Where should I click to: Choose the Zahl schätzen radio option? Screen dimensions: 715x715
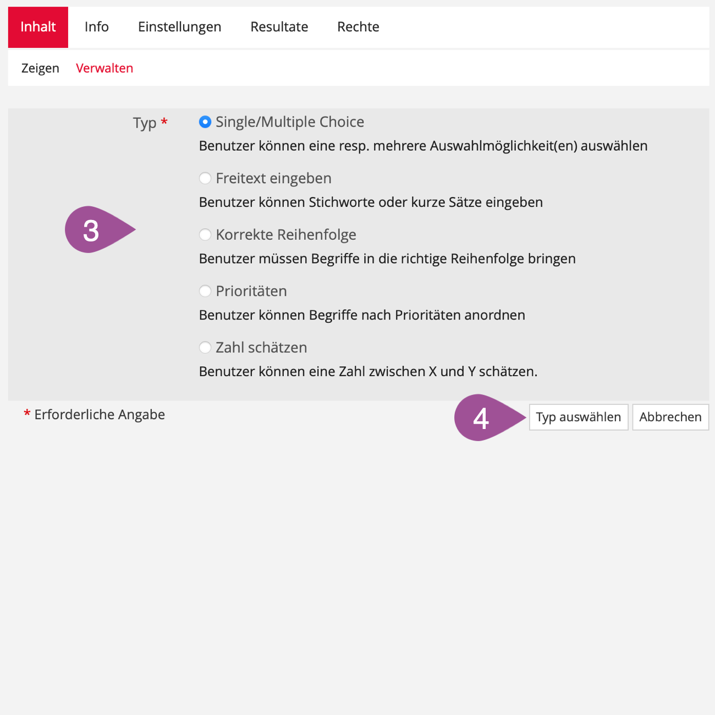coord(205,348)
